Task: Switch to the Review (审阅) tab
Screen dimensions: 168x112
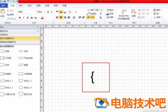Action: [x=56, y=5]
